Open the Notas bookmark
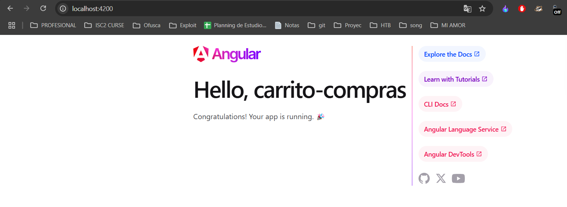 pos(287,25)
